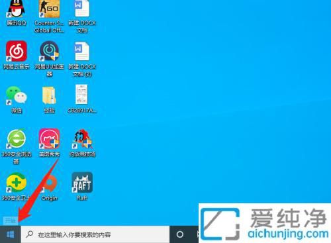Select the 360安全卫士 shortcut
The image size is (331, 243).
[x=16, y=187]
